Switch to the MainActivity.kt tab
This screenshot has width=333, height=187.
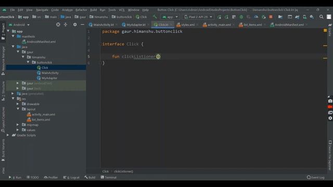tap(103, 25)
